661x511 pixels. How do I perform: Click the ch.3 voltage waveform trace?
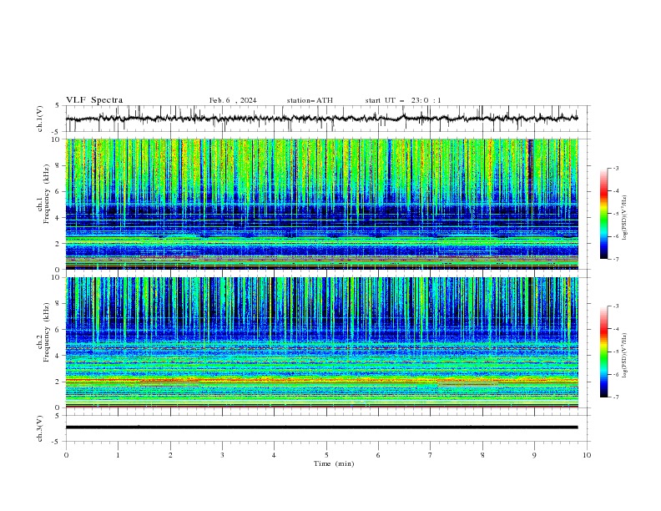tap(321, 428)
